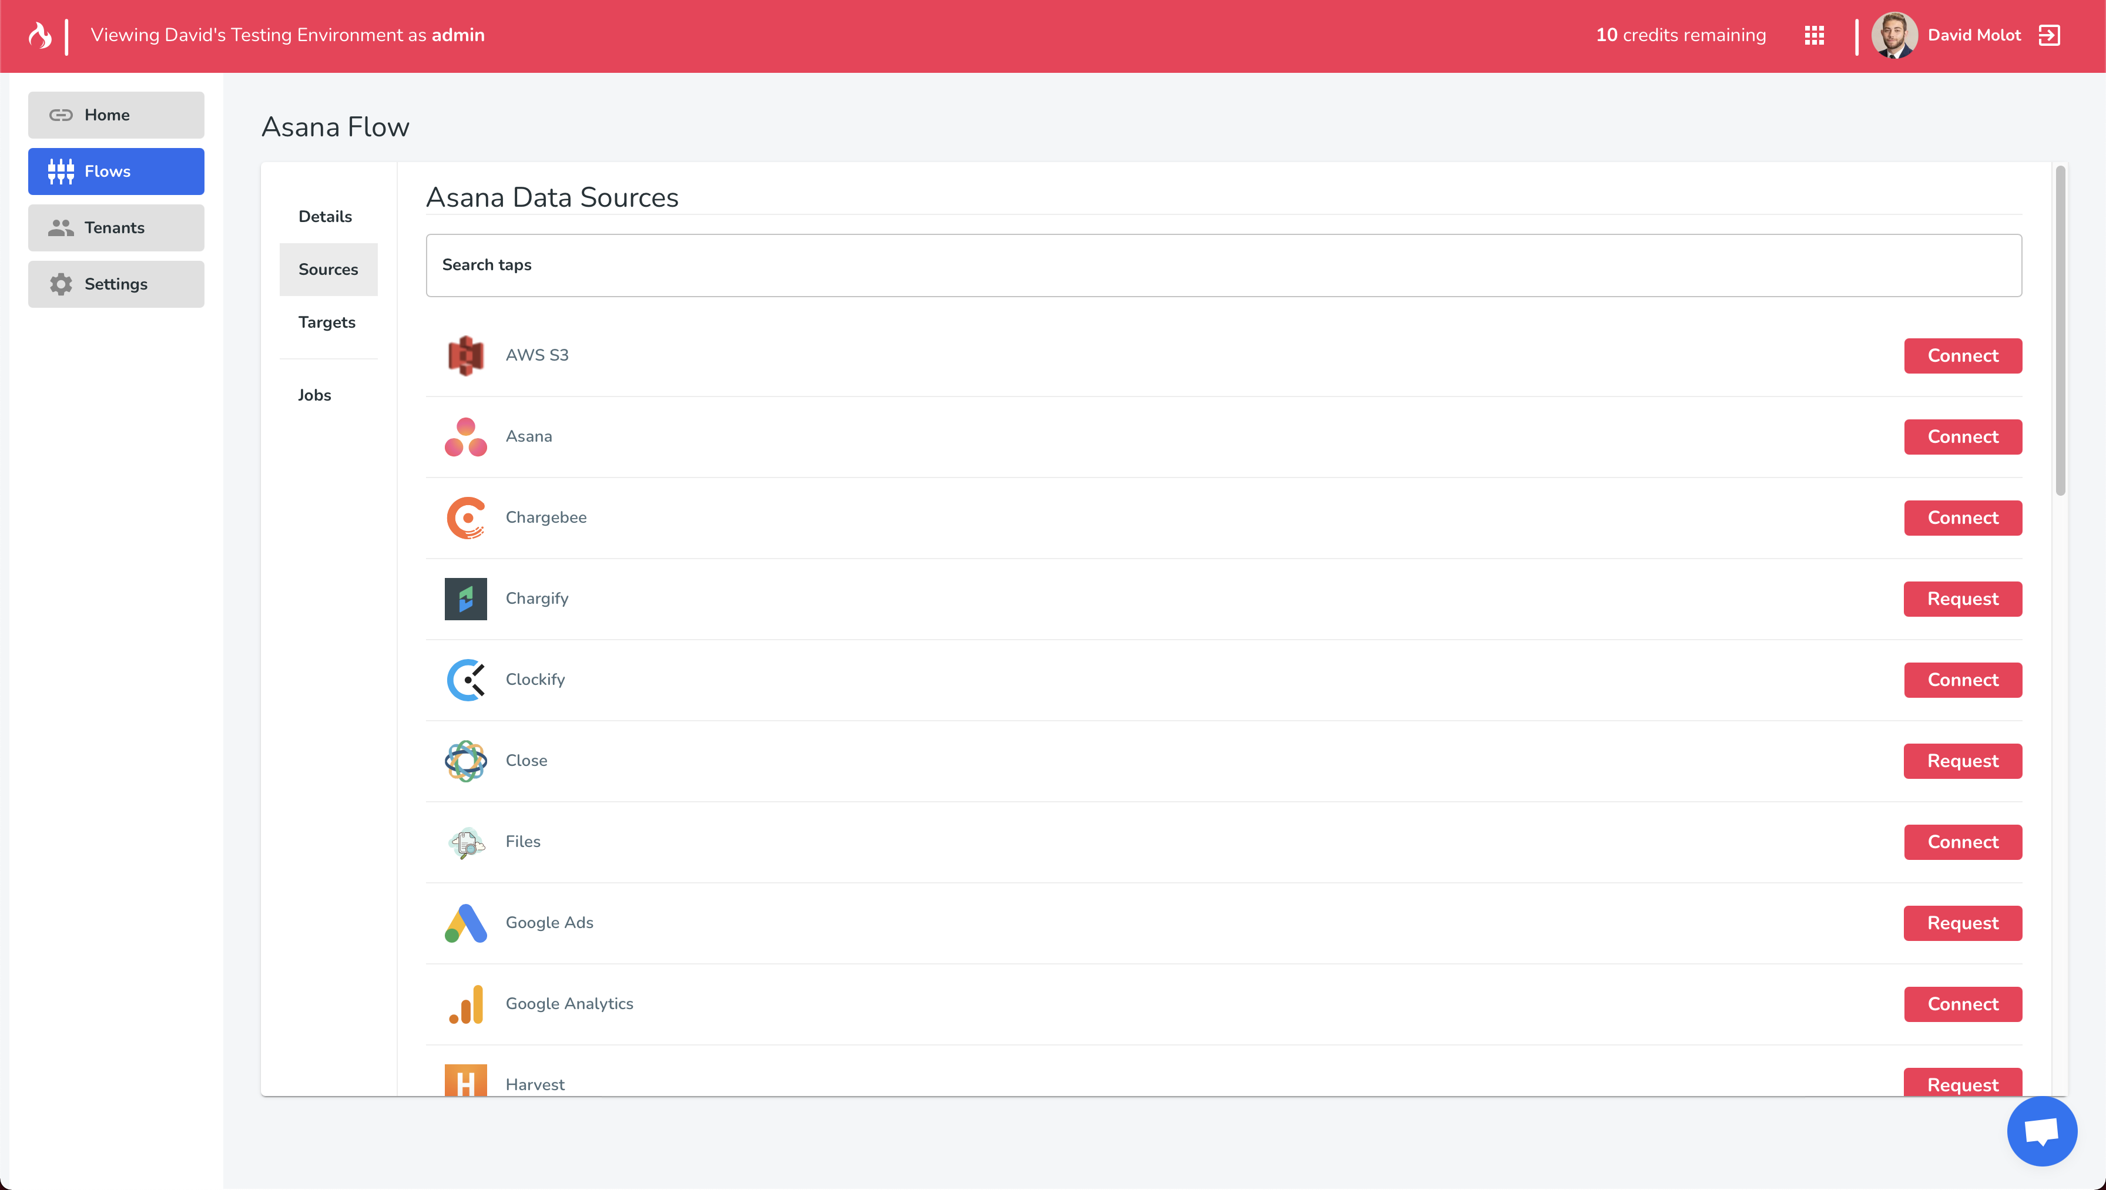Click the Google Ads label
2106x1190 pixels.
tap(549, 923)
